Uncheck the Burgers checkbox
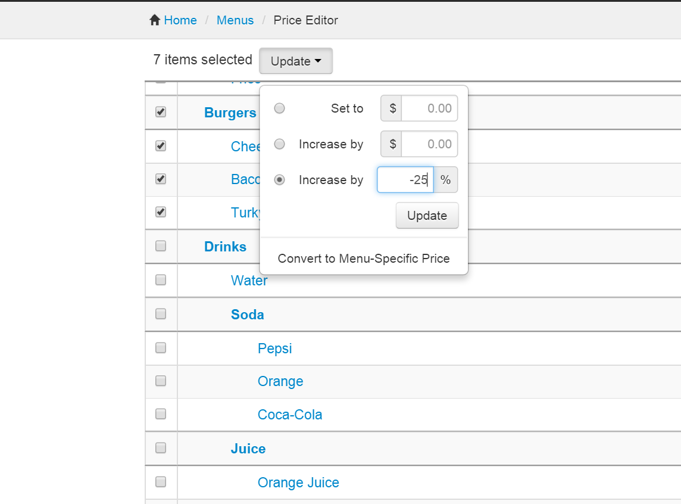Image resolution: width=681 pixels, height=504 pixels. (x=161, y=112)
